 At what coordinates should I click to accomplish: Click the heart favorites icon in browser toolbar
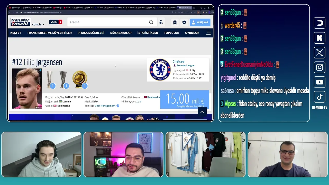coord(189,12)
